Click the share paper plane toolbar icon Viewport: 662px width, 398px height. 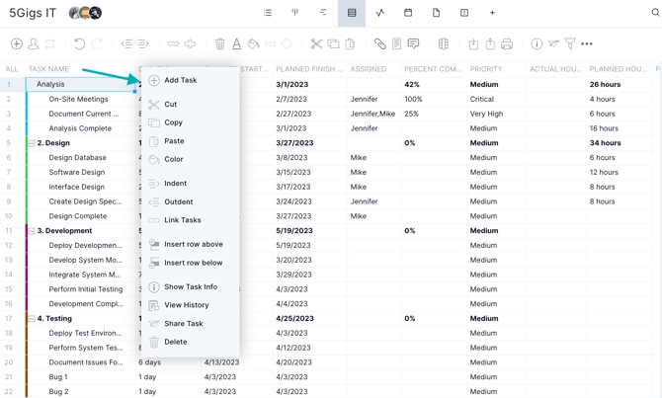click(553, 43)
